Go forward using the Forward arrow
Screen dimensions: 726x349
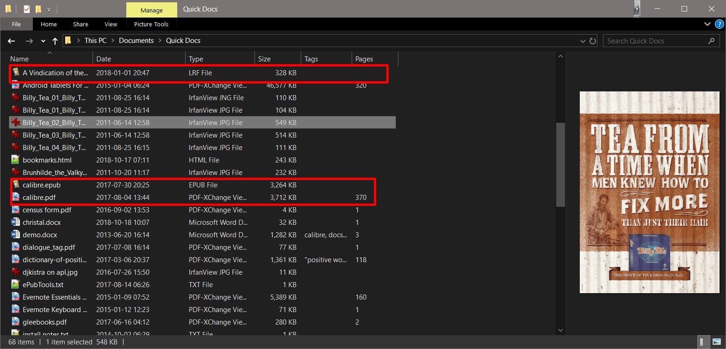click(29, 41)
